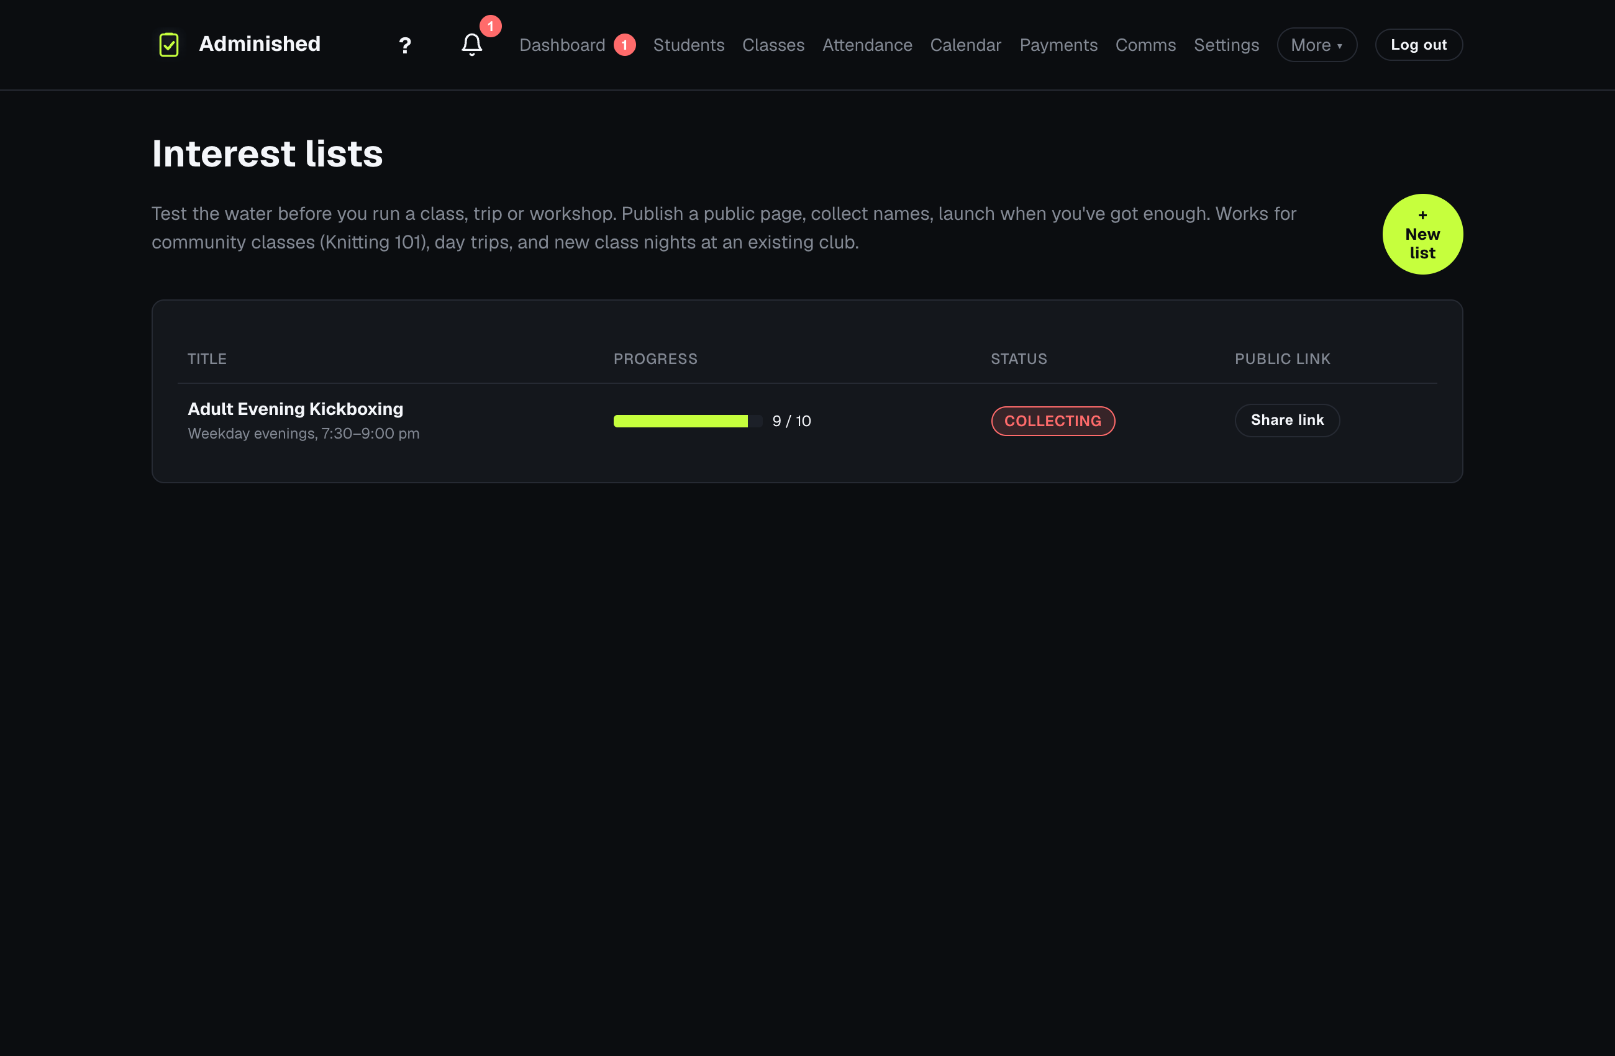
Task: Switch to the Calendar page
Action: click(965, 45)
